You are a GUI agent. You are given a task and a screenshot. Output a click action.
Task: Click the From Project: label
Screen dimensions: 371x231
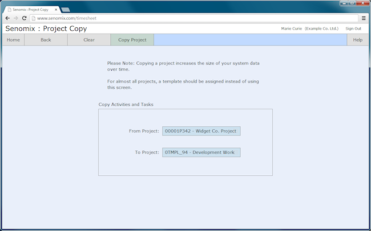tap(144, 131)
